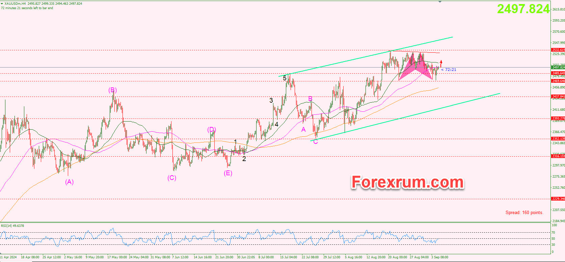Click the pink (E) wave label
The height and width of the screenshot is (262, 565).
point(228,173)
